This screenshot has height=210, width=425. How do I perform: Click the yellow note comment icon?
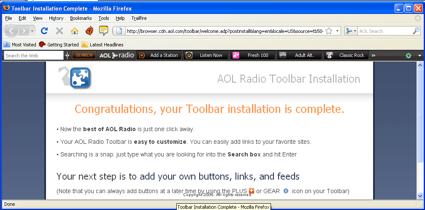tap(103, 31)
